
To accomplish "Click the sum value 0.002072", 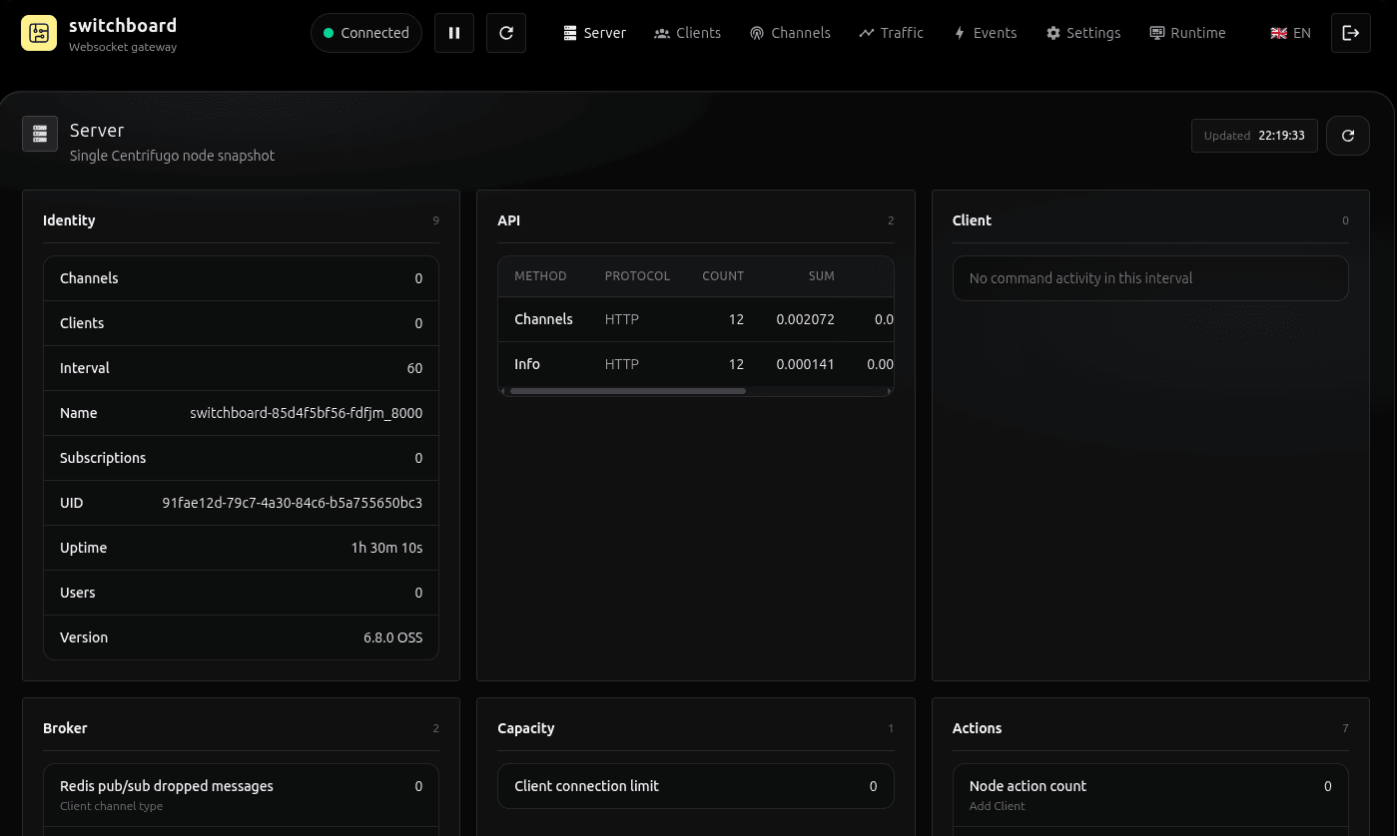I will [805, 320].
